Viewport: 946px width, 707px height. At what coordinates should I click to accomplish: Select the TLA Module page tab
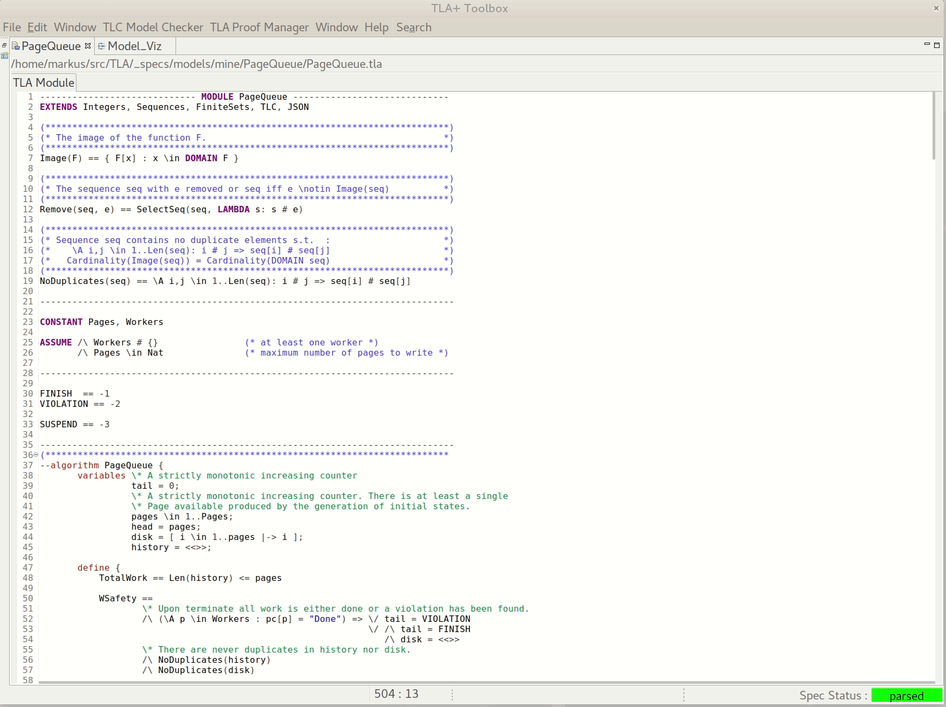(x=44, y=83)
